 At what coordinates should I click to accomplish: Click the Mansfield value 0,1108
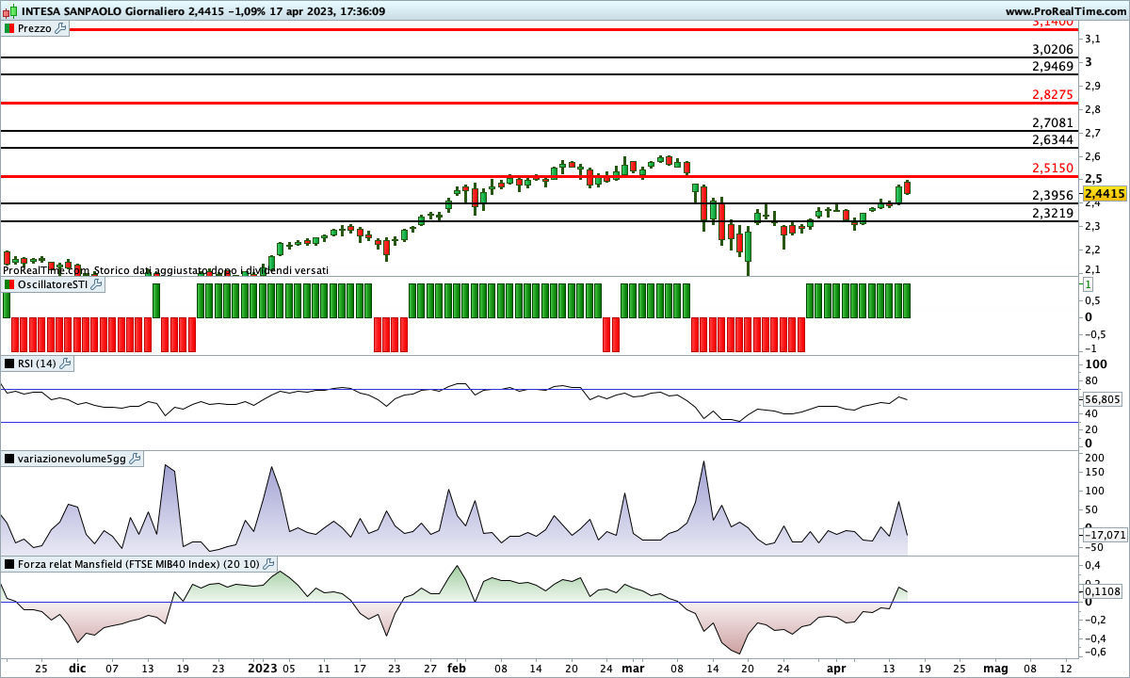tap(1103, 591)
